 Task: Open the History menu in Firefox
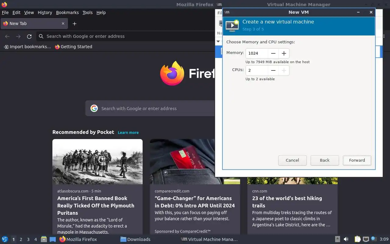pyautogui.click(x=45, y=13)
